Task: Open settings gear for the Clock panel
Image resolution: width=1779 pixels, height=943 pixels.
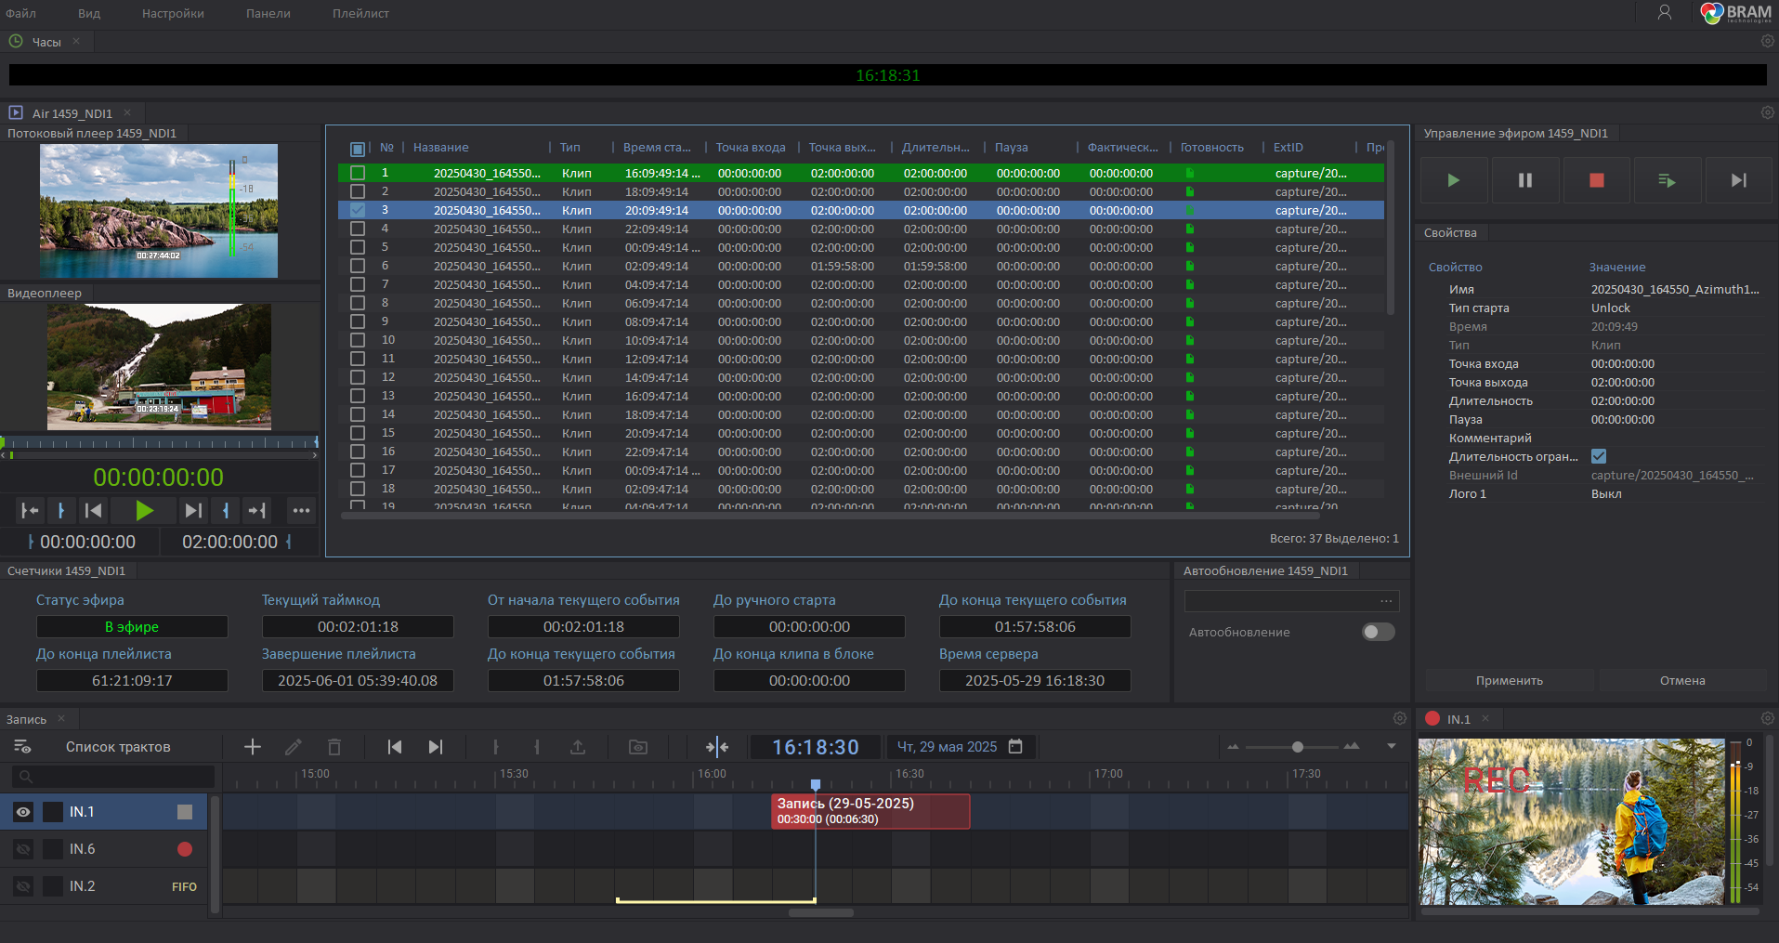Action: pyautogui.click(x=1768, y=41)
